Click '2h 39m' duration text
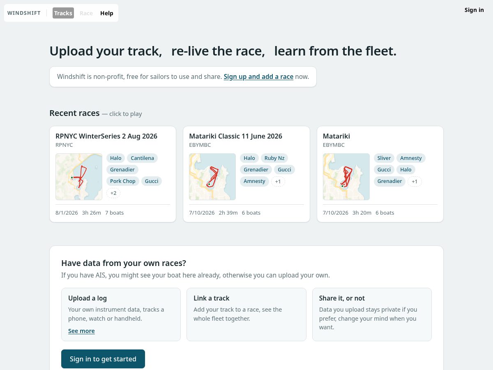 click(x=228, y=213)
